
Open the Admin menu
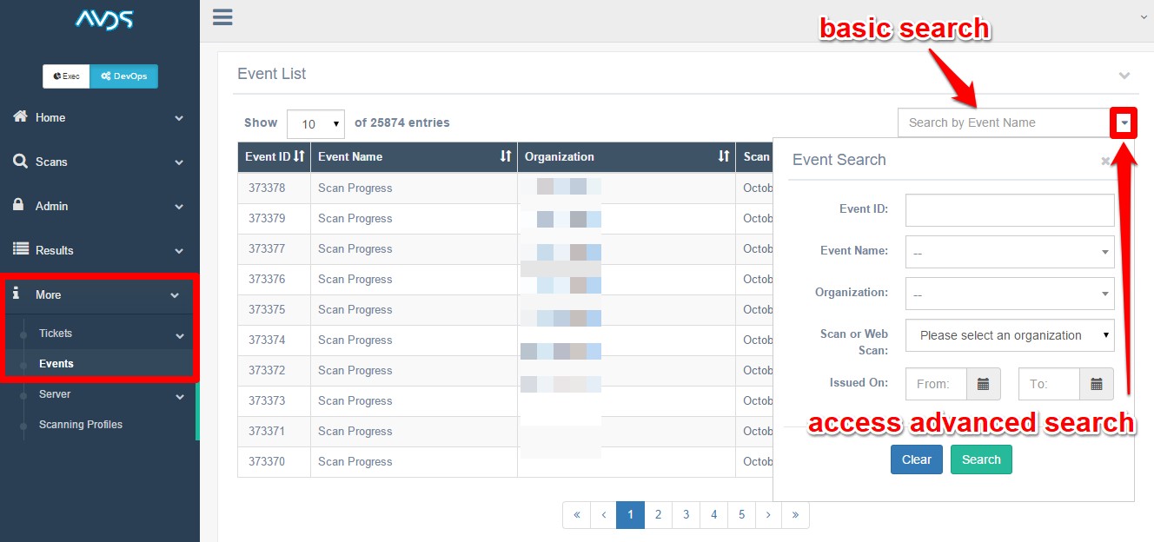click(100, 206)
